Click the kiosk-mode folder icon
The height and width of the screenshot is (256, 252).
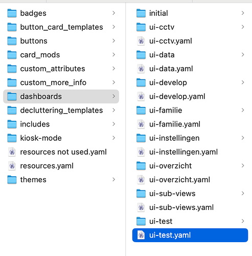click(12, 138)
